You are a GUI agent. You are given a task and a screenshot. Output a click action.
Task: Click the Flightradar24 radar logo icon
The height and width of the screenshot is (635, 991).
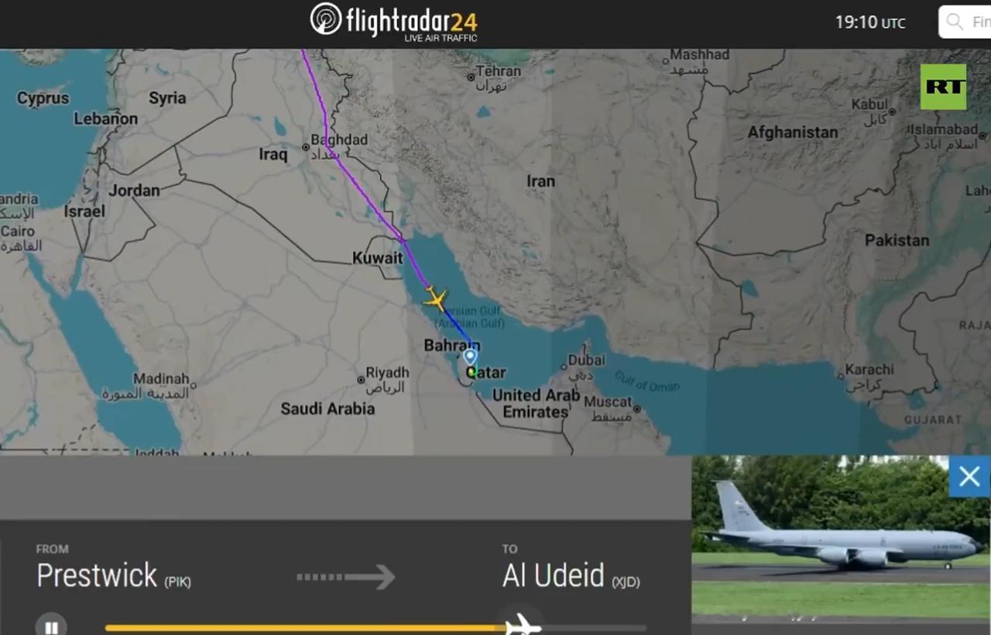pos(326,19)
